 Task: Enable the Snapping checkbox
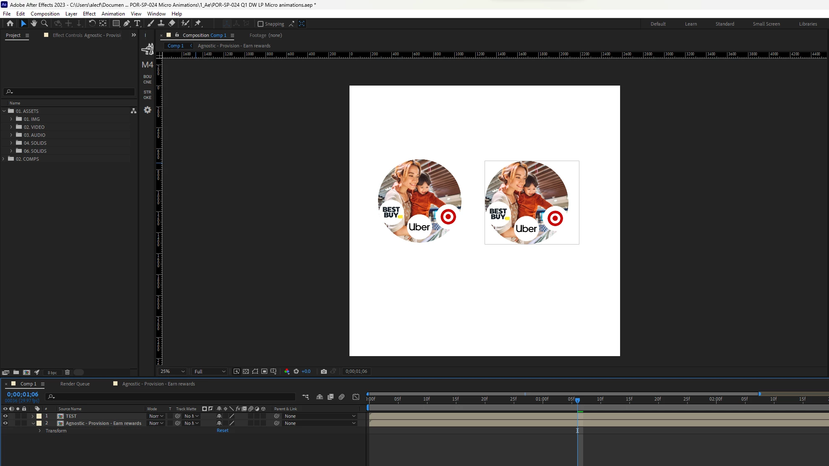tap(261, 24)
